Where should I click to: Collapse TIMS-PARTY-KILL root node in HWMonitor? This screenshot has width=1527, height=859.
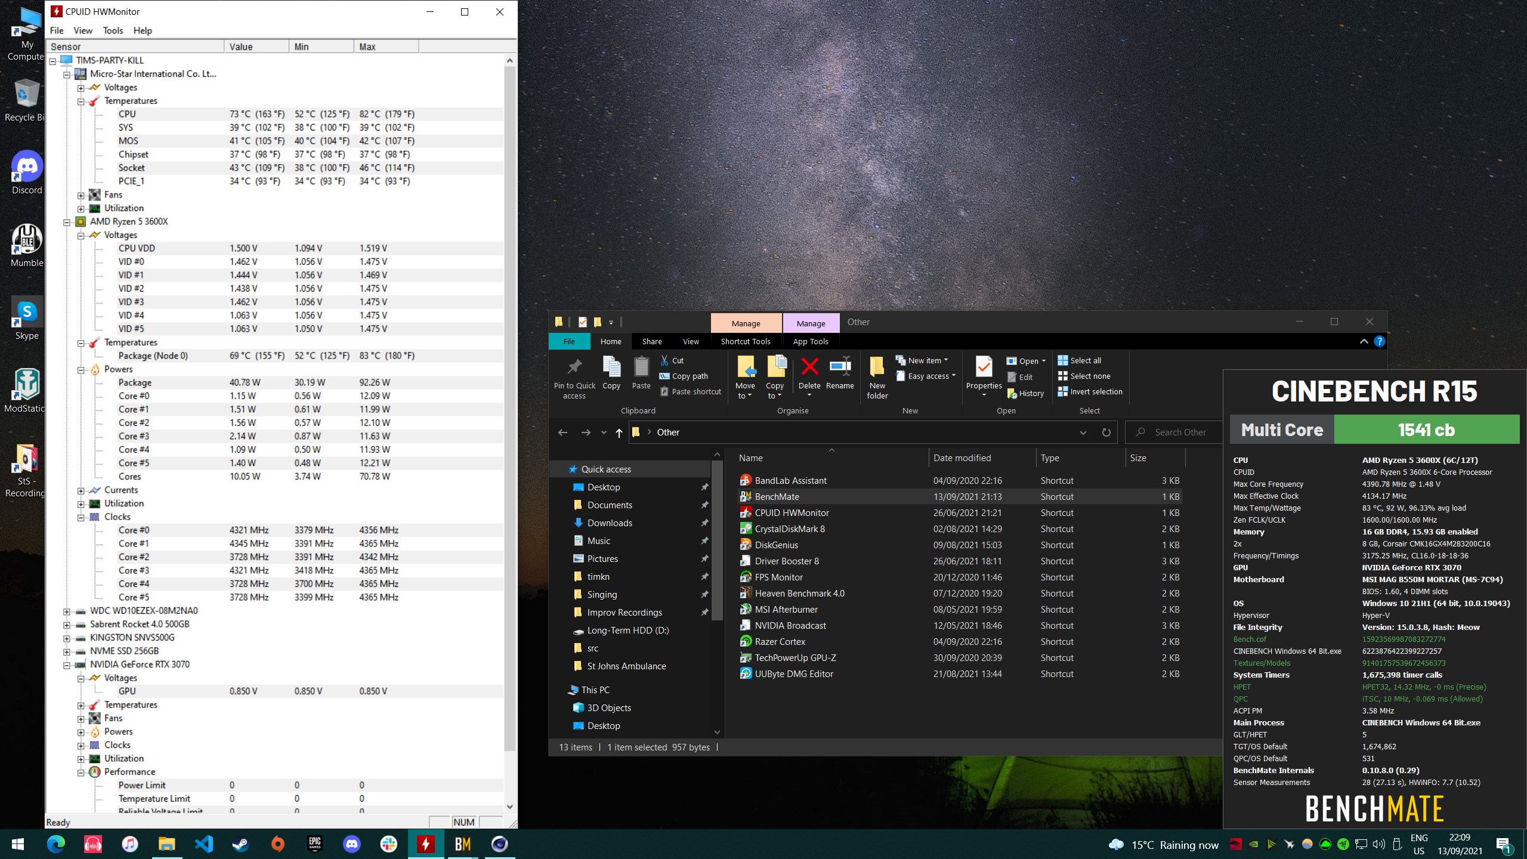(52, 61)
